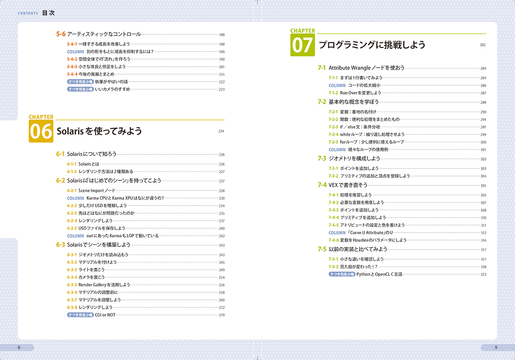Screen dimensions: 515x360
Task: Select entry 7-2-4 whileループ
Action: [372, 134]
